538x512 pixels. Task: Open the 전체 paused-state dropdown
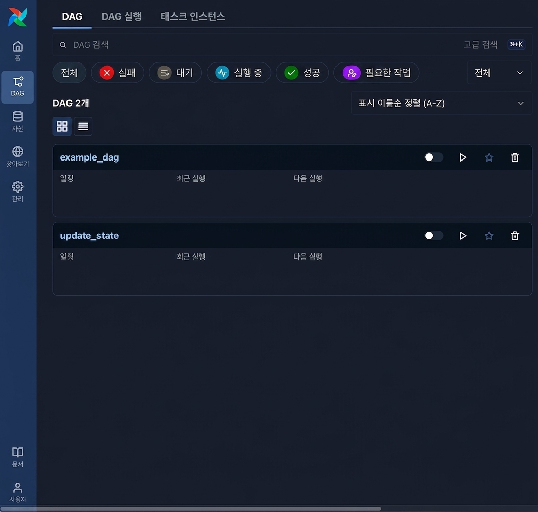499,73
